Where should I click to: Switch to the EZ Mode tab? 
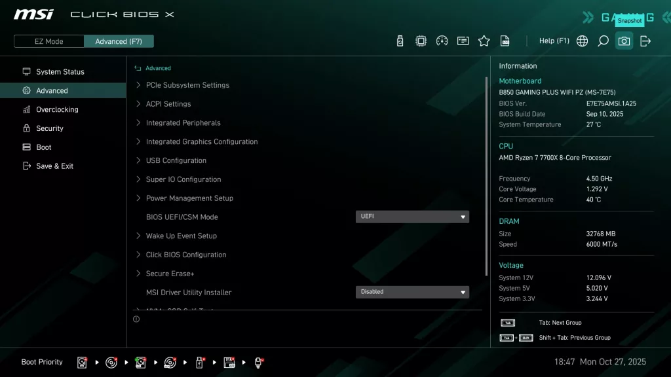click(x=48, y=41)
